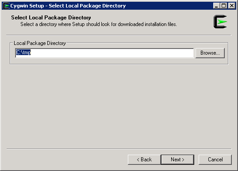Click the 'Select Local Package Directory' heading
Viewport: 238px width, 171px height.
pyautogui.click(x=51, y=18)
